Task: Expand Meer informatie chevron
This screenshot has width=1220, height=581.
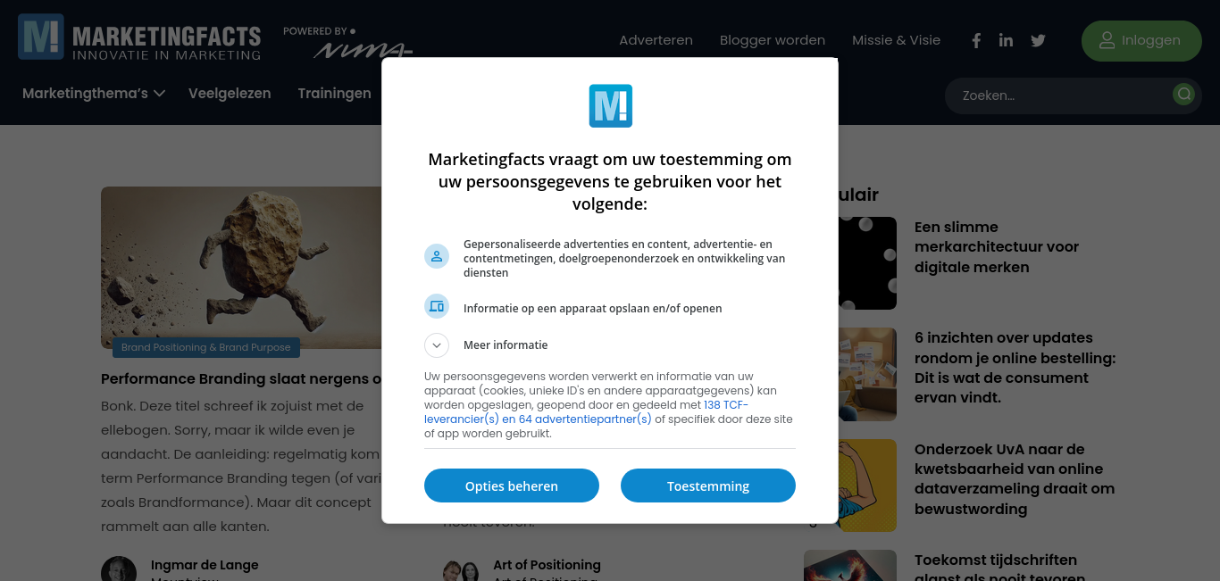Action: coord(437,345)
